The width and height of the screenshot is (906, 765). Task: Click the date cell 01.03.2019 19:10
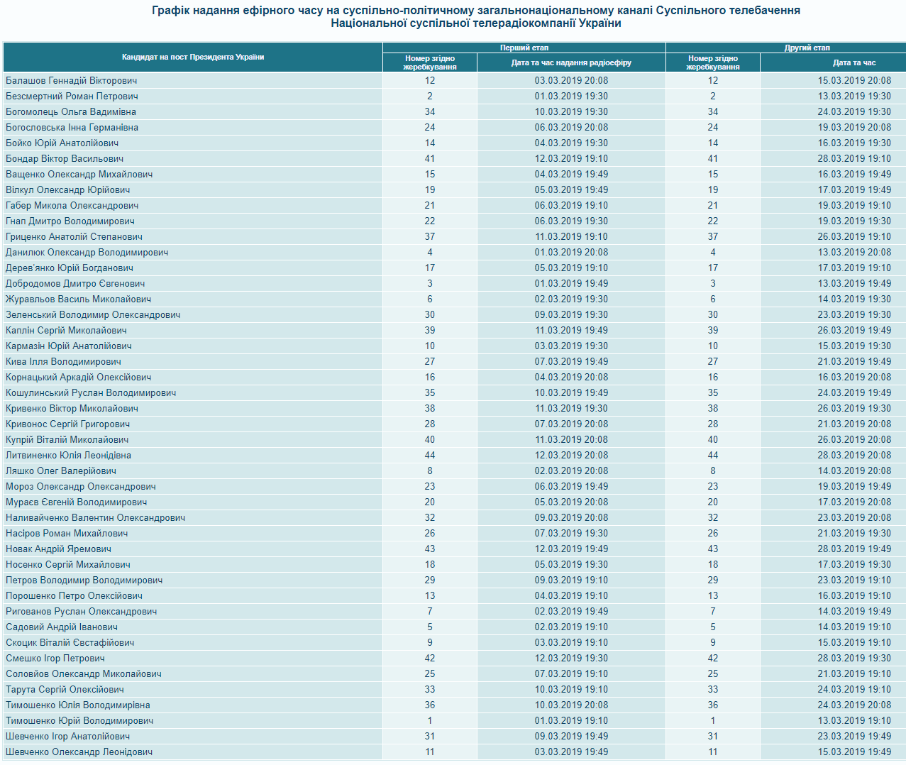coord(571,720)
